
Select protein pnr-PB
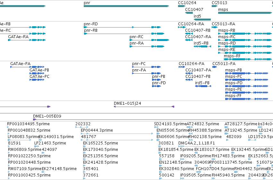(156, 80)
